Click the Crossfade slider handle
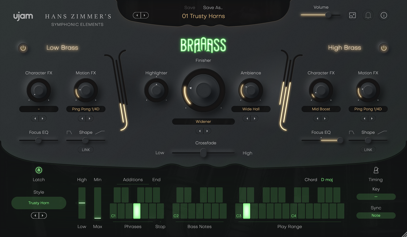 click(204, 153)
